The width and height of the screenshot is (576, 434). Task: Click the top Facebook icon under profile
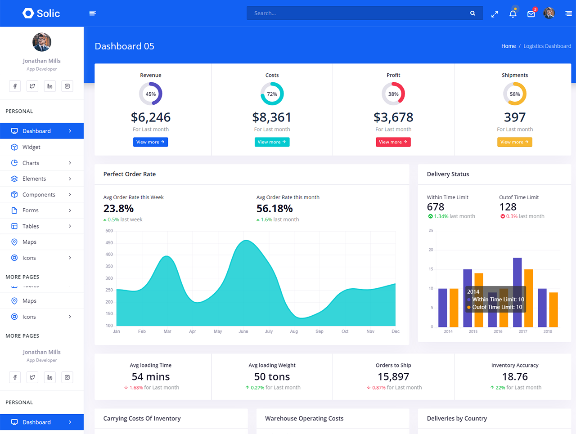pos(15,86)
